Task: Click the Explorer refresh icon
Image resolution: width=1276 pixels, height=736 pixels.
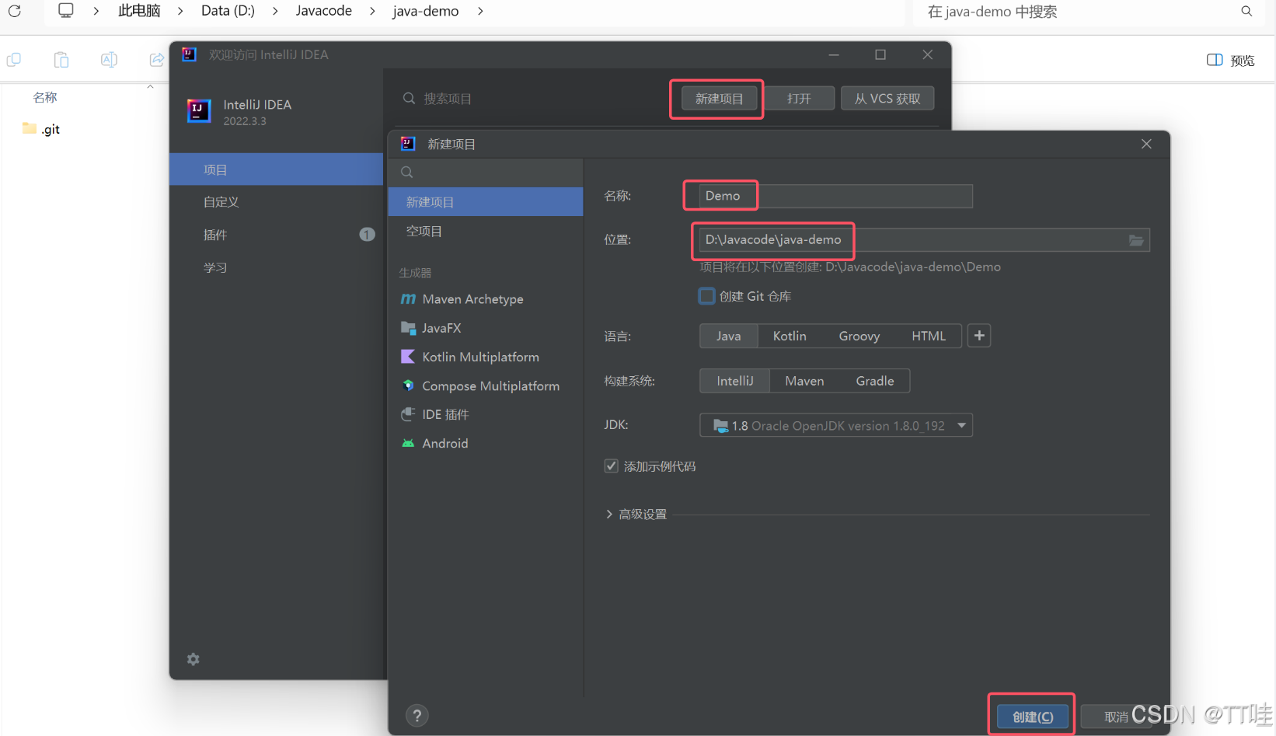Action: tap(15, 11)
